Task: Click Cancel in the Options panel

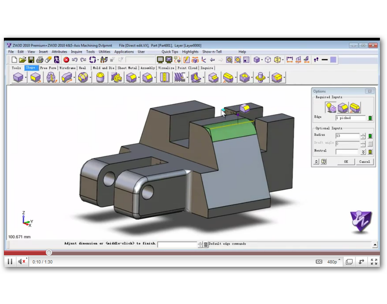Action: tap(365, 162)
